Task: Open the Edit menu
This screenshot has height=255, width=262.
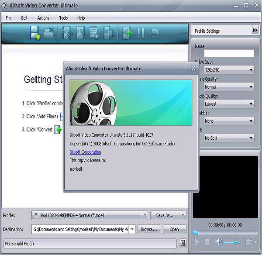Action: click(x=24, y=18)
